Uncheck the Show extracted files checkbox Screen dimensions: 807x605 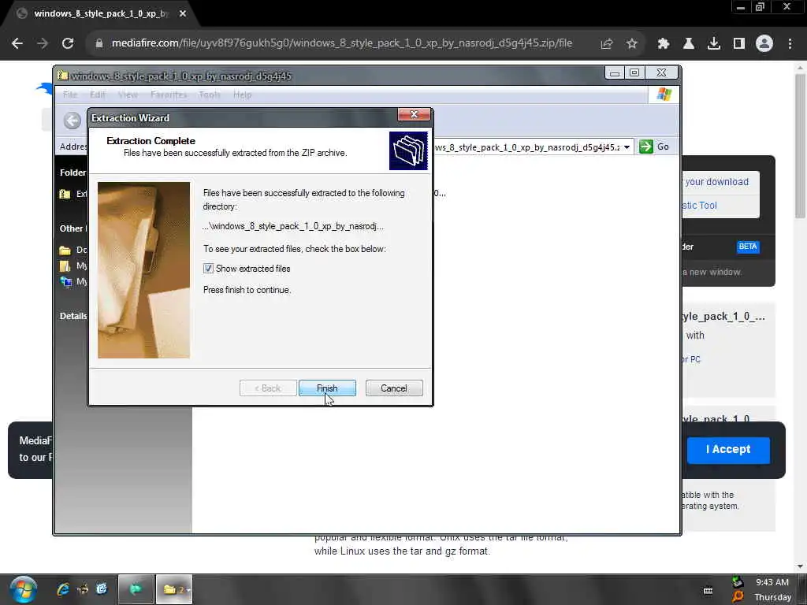point(208,269)
